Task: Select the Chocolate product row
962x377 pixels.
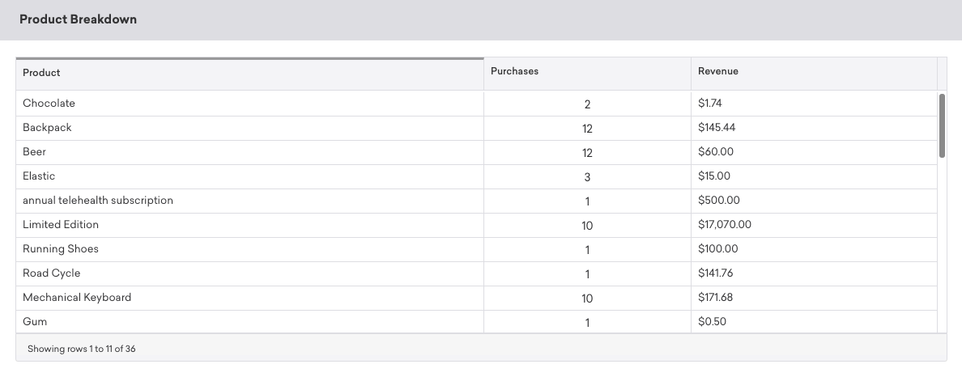Action: [x=49, y=104]
